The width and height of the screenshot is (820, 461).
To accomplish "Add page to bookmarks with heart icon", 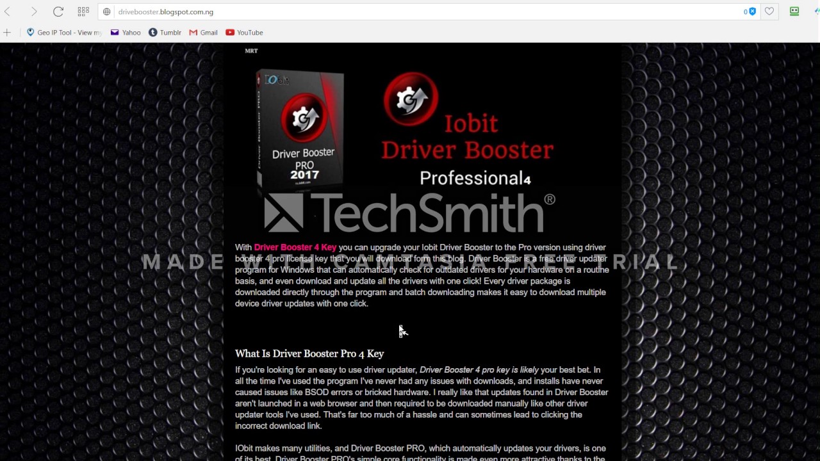I will (x=769, y=12).
